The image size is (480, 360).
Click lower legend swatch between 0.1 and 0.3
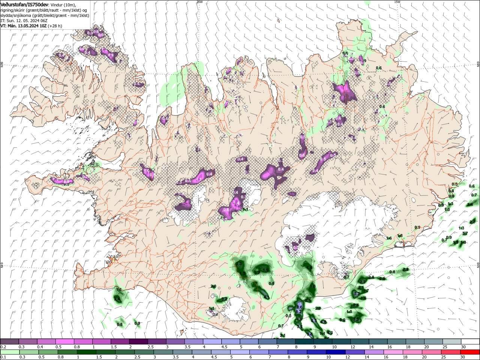(10, 352)
